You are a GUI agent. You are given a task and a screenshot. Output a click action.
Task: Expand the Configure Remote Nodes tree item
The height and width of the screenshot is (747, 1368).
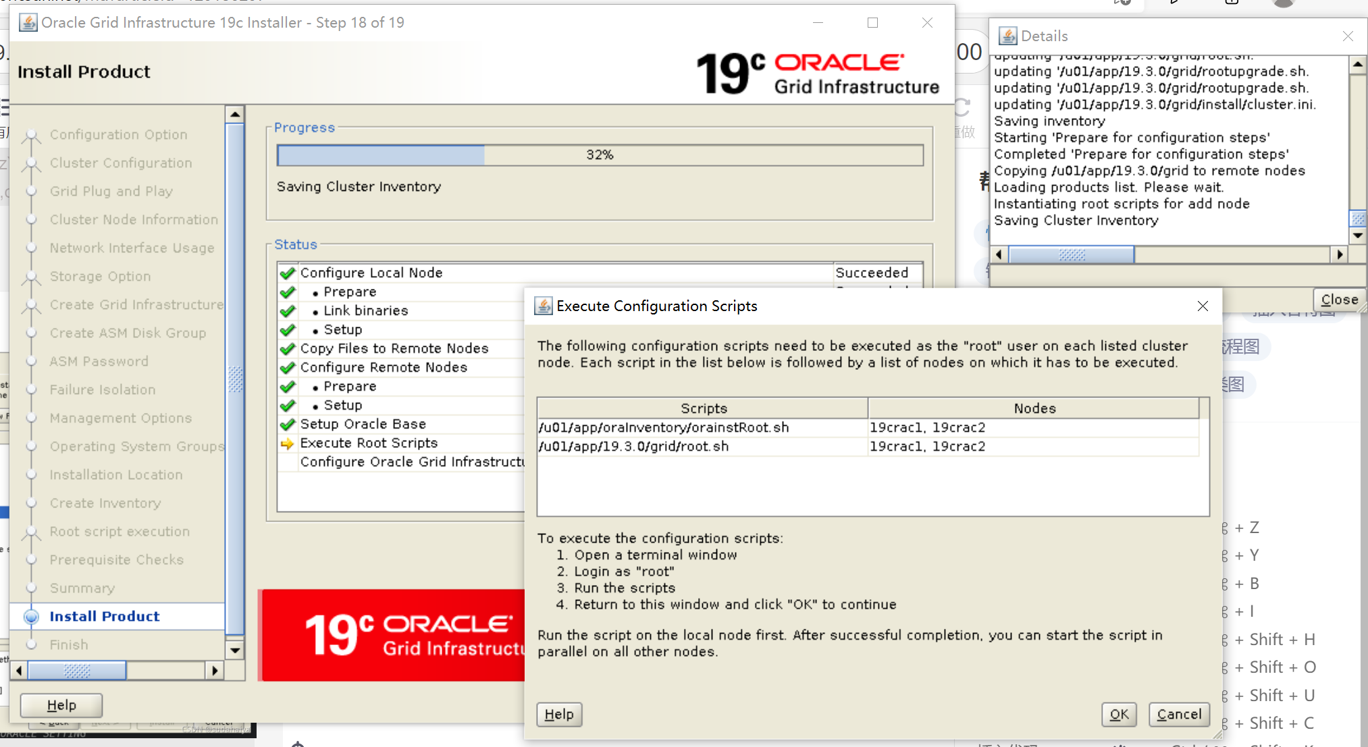pos(384,367)
